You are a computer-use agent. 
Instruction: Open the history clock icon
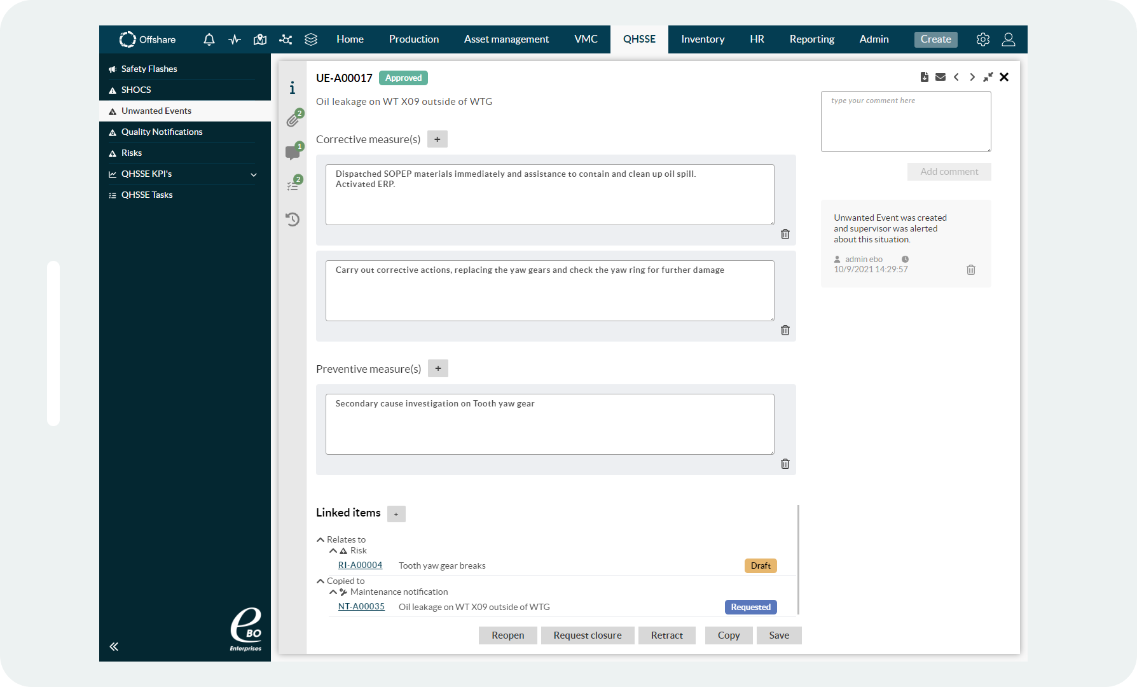(293, 219)
